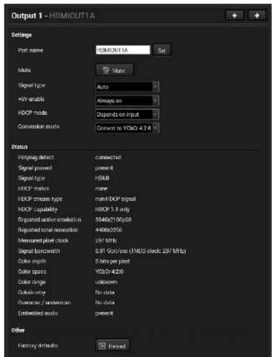Image resolution: width=272 pixels, height=357 pixels.
Task: Click the Port name input field
Action: pos(123,50)
